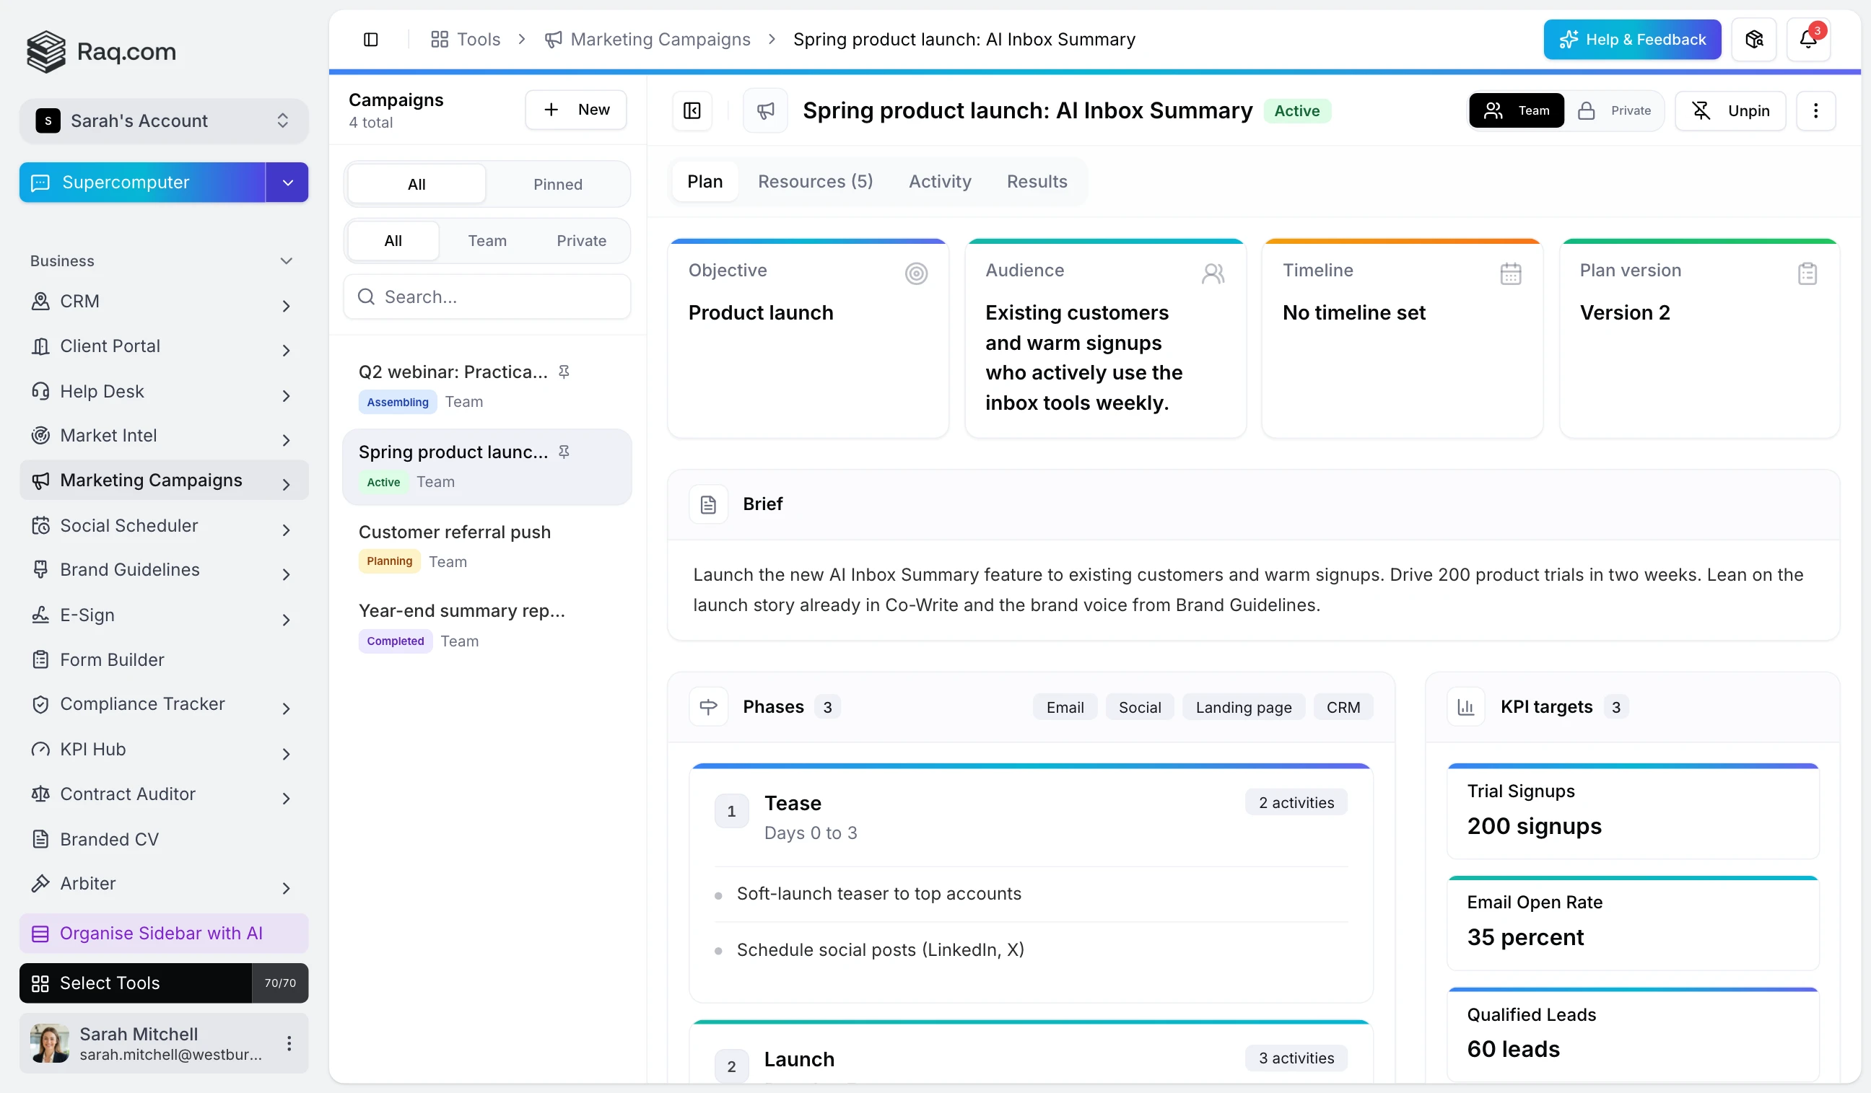Viewport: 1871px width, 1093px height.
Task: Open KPI Hub in the sidebar
Action: click(163, 750)
